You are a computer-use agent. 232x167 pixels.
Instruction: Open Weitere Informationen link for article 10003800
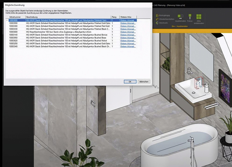pyautogui.click(x=128, y=20)
